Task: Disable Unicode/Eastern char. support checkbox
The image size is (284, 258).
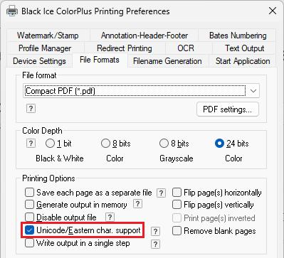Action: coord(29,230)
